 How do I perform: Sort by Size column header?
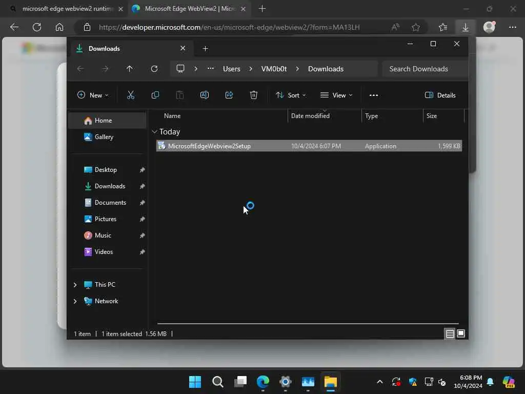pos(432,116)
